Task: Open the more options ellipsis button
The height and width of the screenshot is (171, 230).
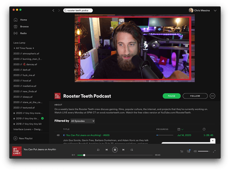Action: (212, 96)
